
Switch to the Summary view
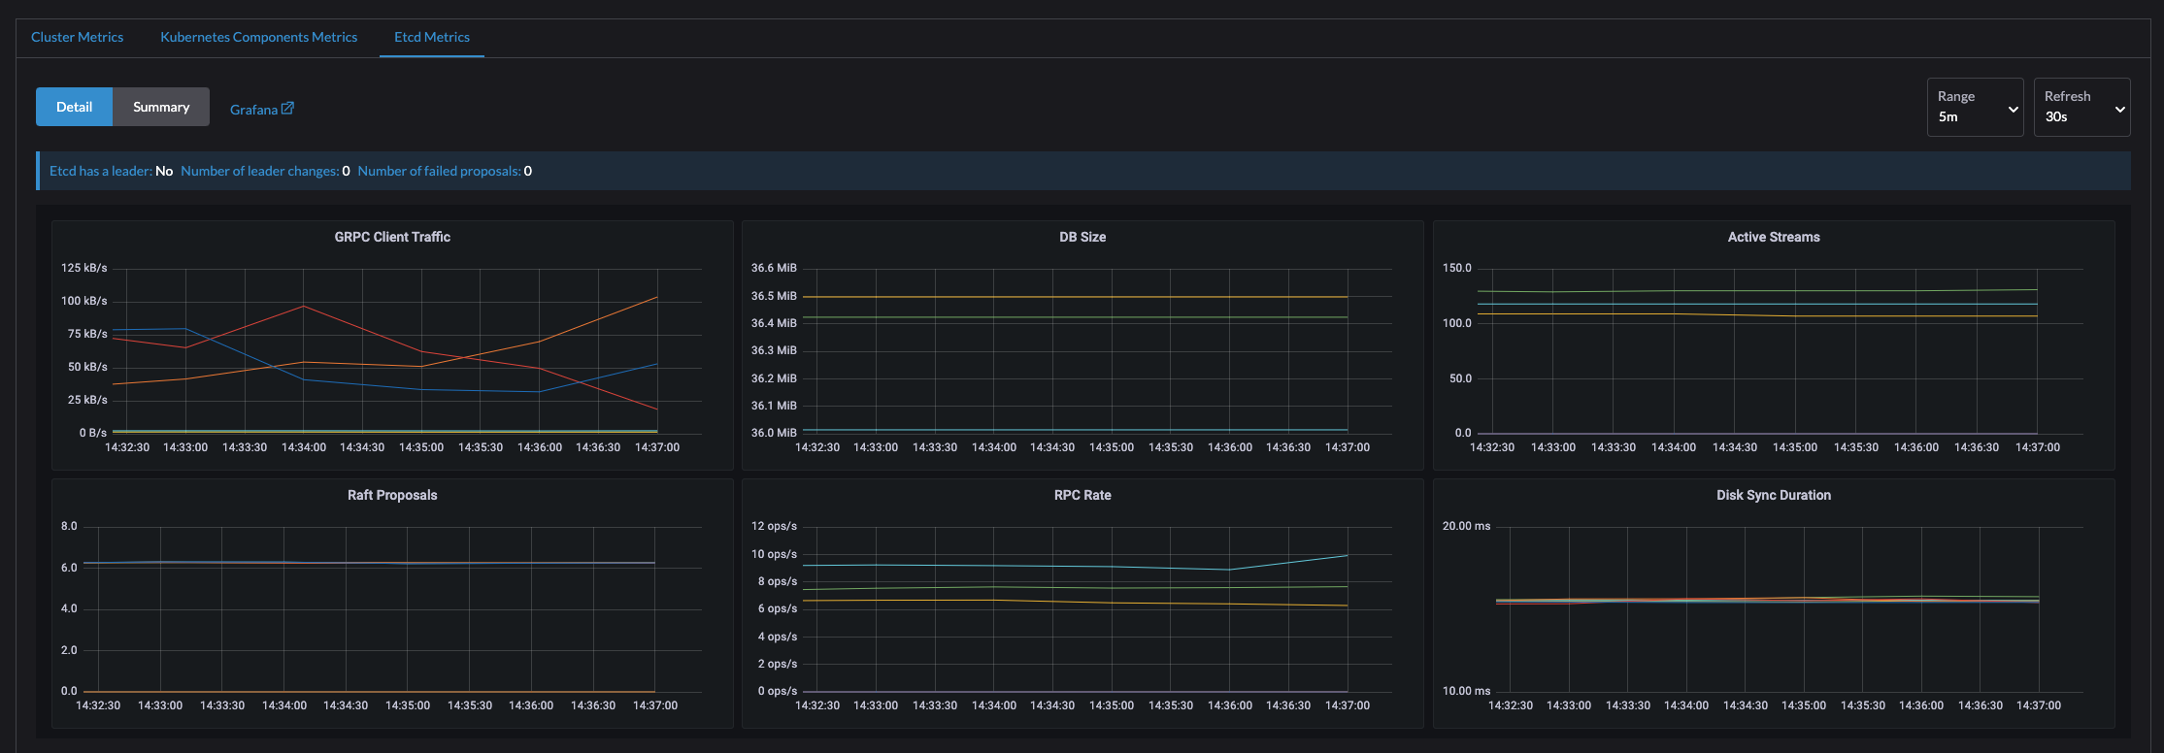(161, 107)
